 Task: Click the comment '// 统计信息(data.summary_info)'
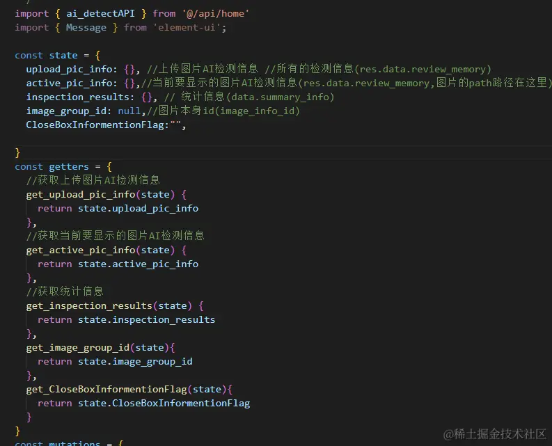(249, 97)
